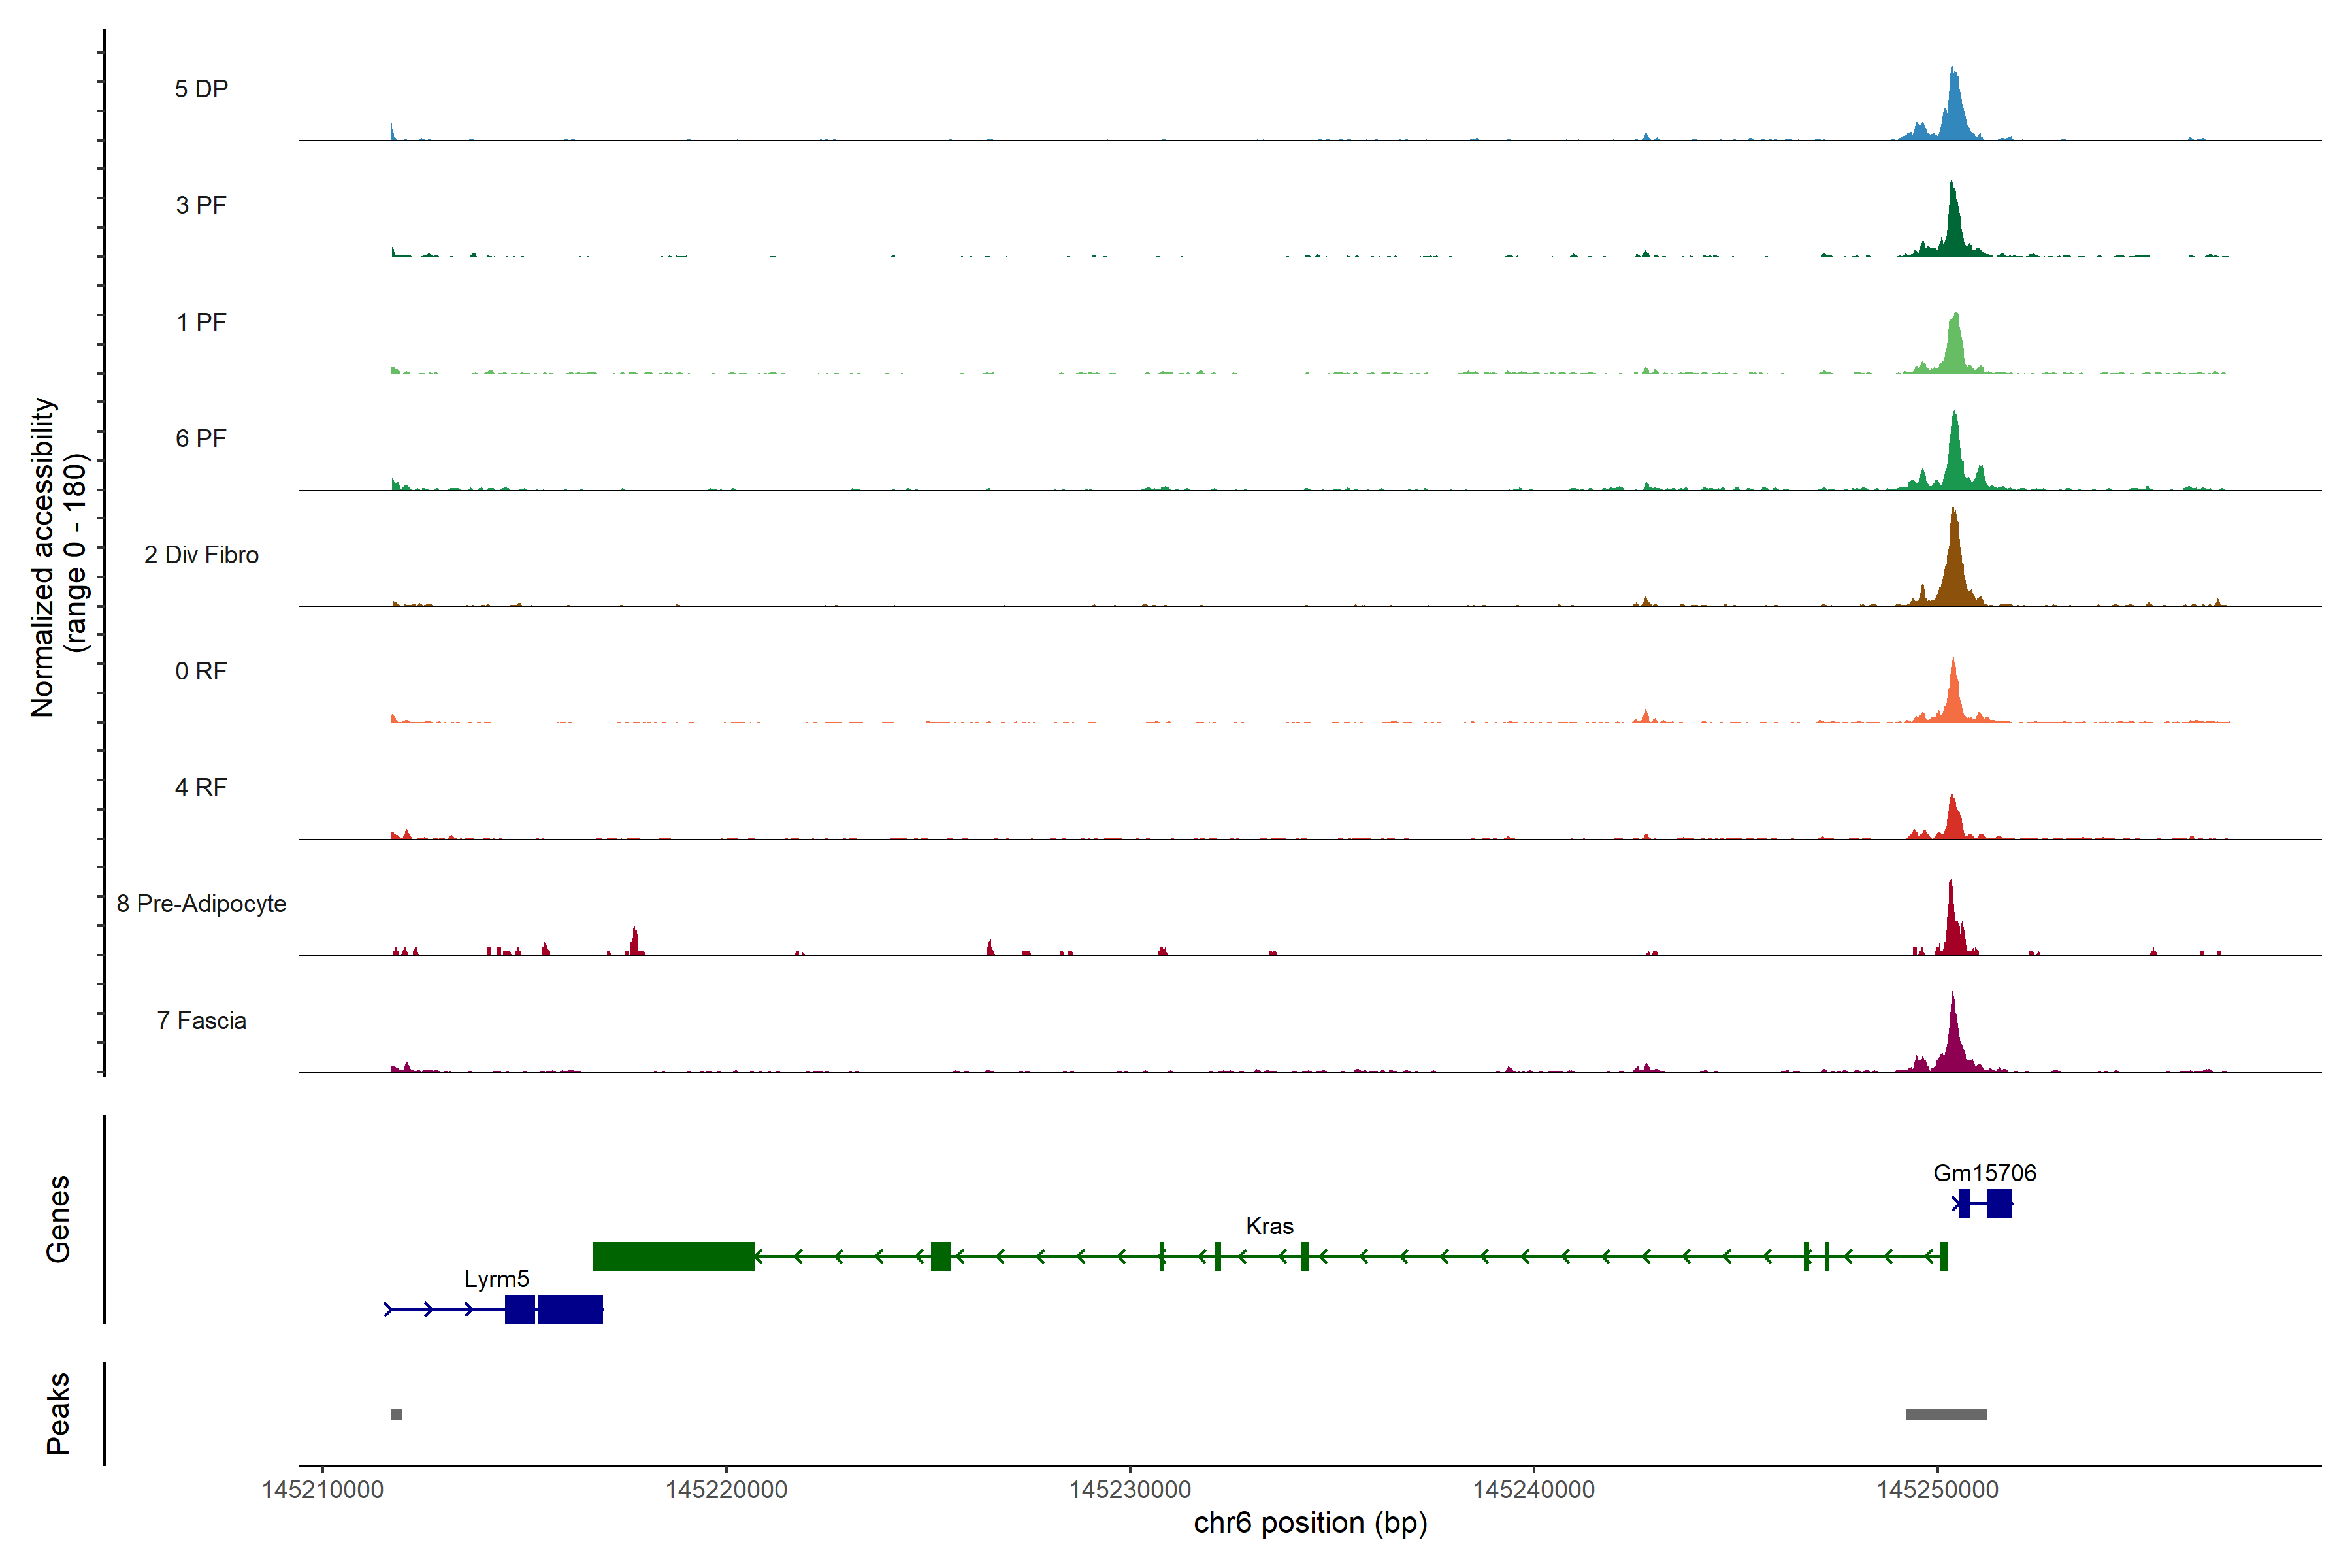This screenshot has width=2352, height=1568.
Task: Click the 5 DP track label
Action: (201, 89)
